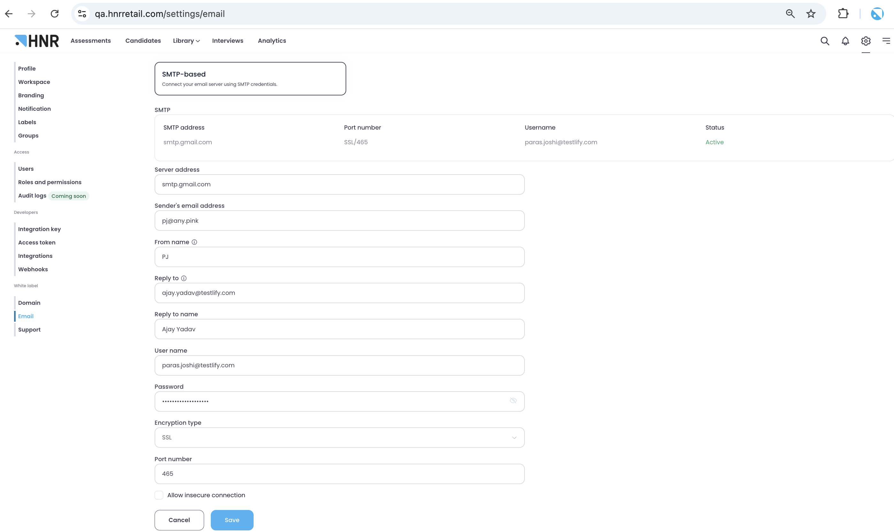Click the HNR logo

37,41
